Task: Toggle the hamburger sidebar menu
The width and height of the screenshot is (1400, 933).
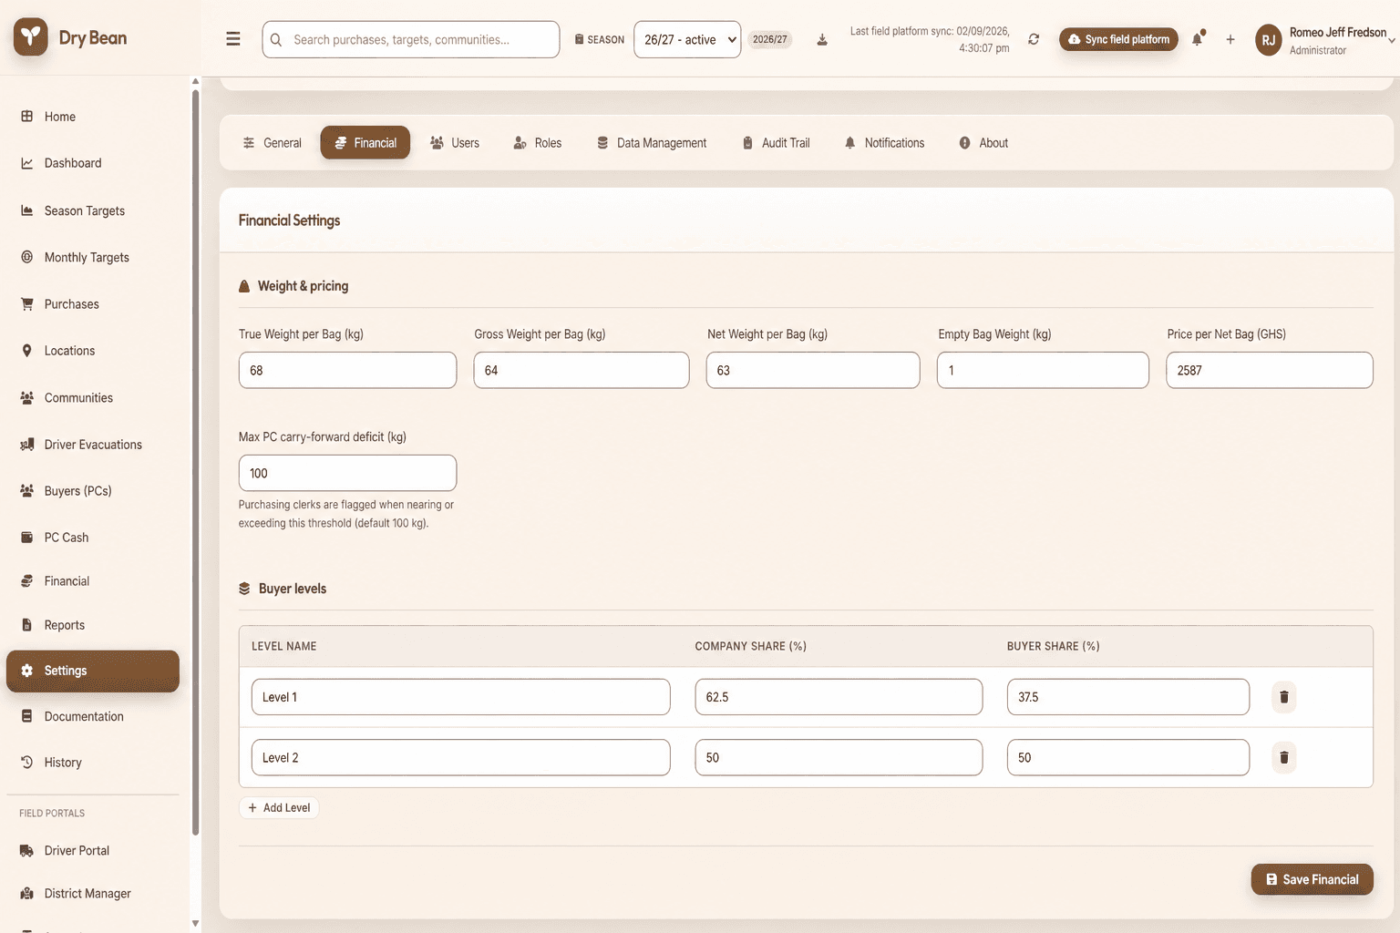Action: pyautogui.click(x=233, y=39)
